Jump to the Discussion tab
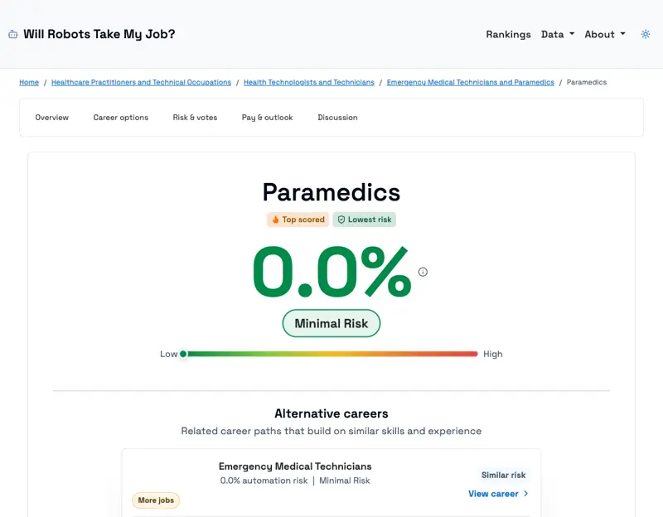The height and width of the screenshot is (517, 663). 337,118
